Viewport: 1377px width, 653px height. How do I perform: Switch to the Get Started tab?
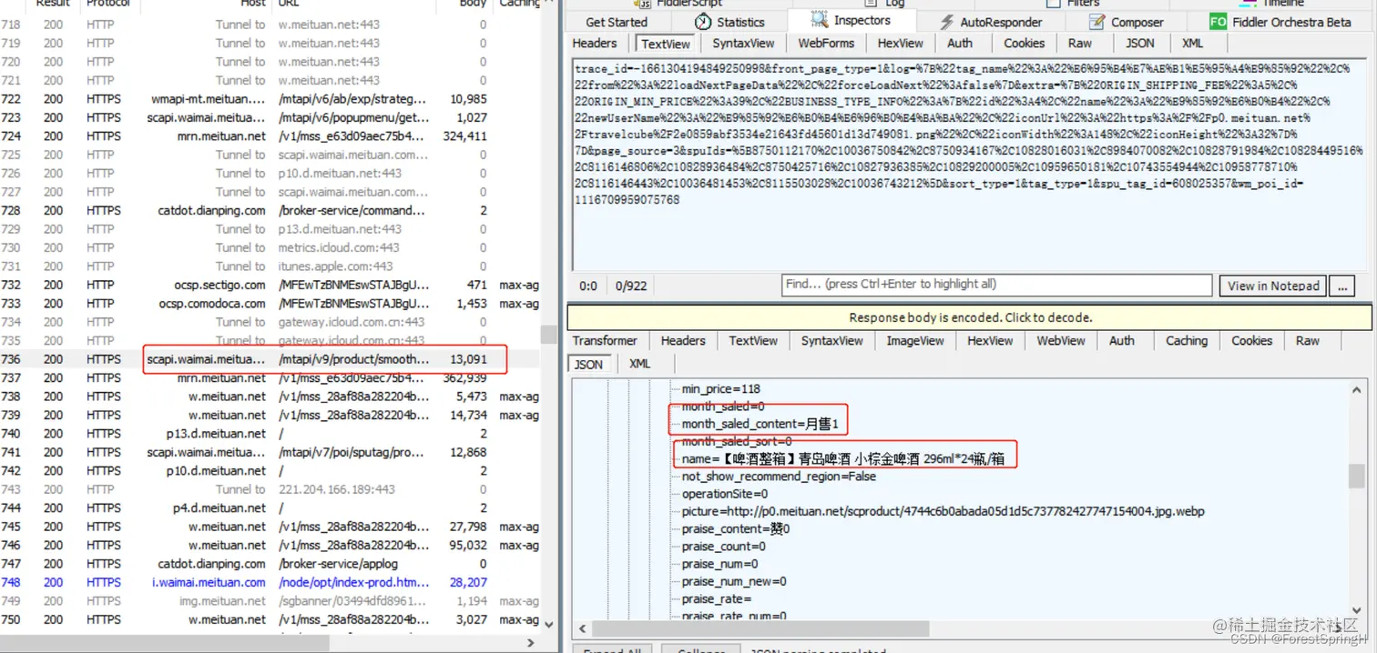[x=617, y=22]
